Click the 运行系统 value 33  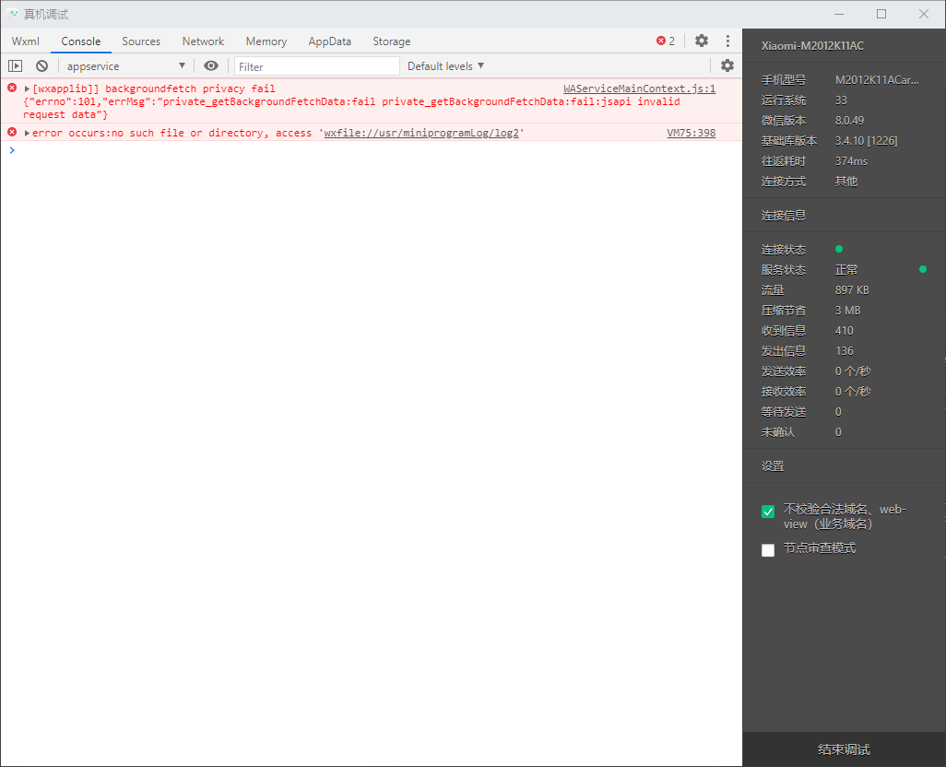click(841, 100)
